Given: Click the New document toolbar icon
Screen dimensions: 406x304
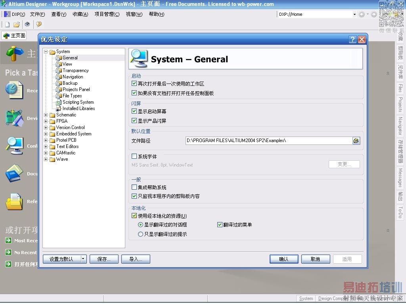Looking at the screenshot, I should pos(7,24).
